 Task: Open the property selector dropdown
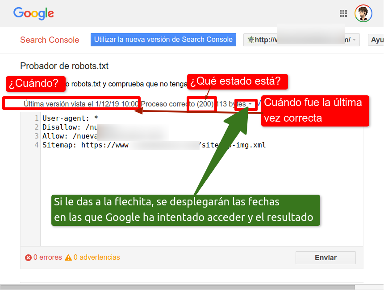301,40
